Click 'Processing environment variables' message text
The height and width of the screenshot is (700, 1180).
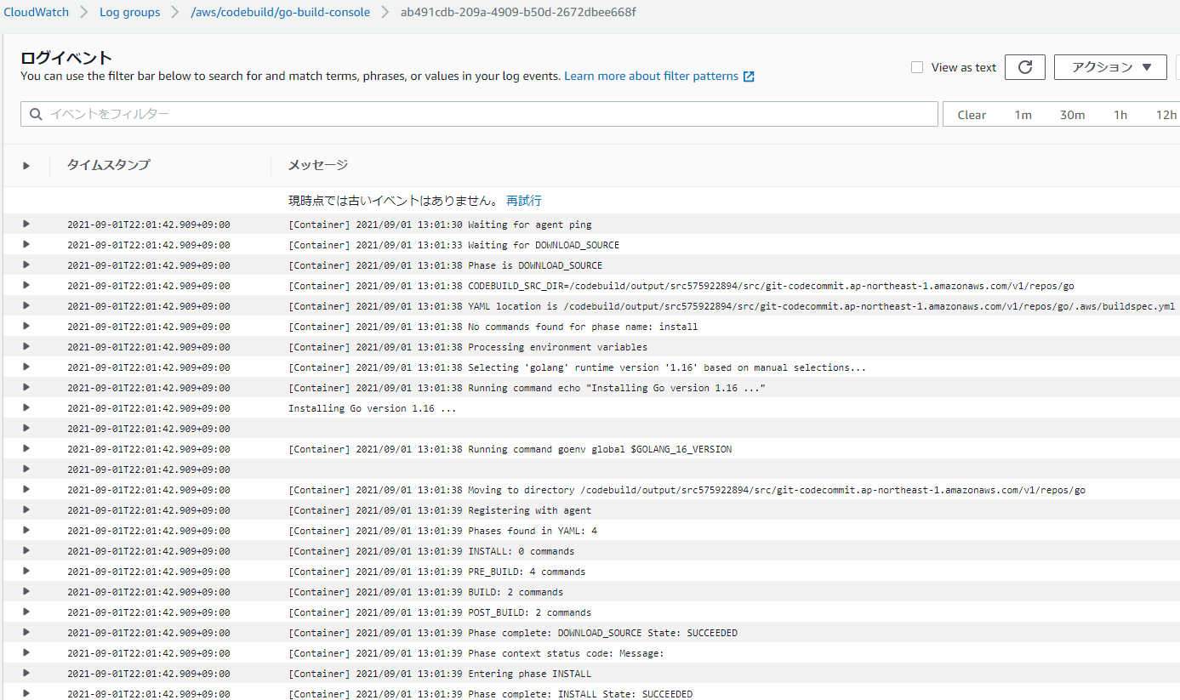tap(468, 347)
